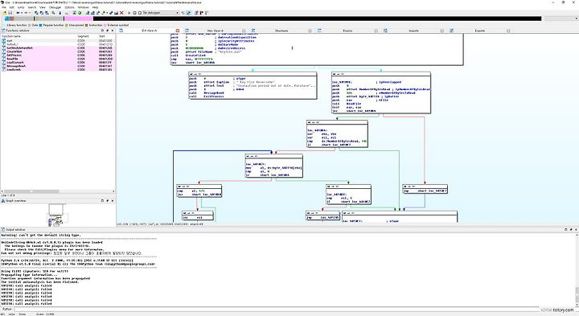This screenshot has height=316, width=579.
Task: Select the MessageBoxA function row
Action: pos(58,66)
